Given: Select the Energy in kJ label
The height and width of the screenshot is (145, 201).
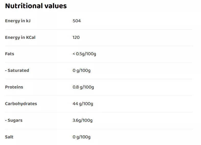Looking at the screenshot, I should coord(18,21).
